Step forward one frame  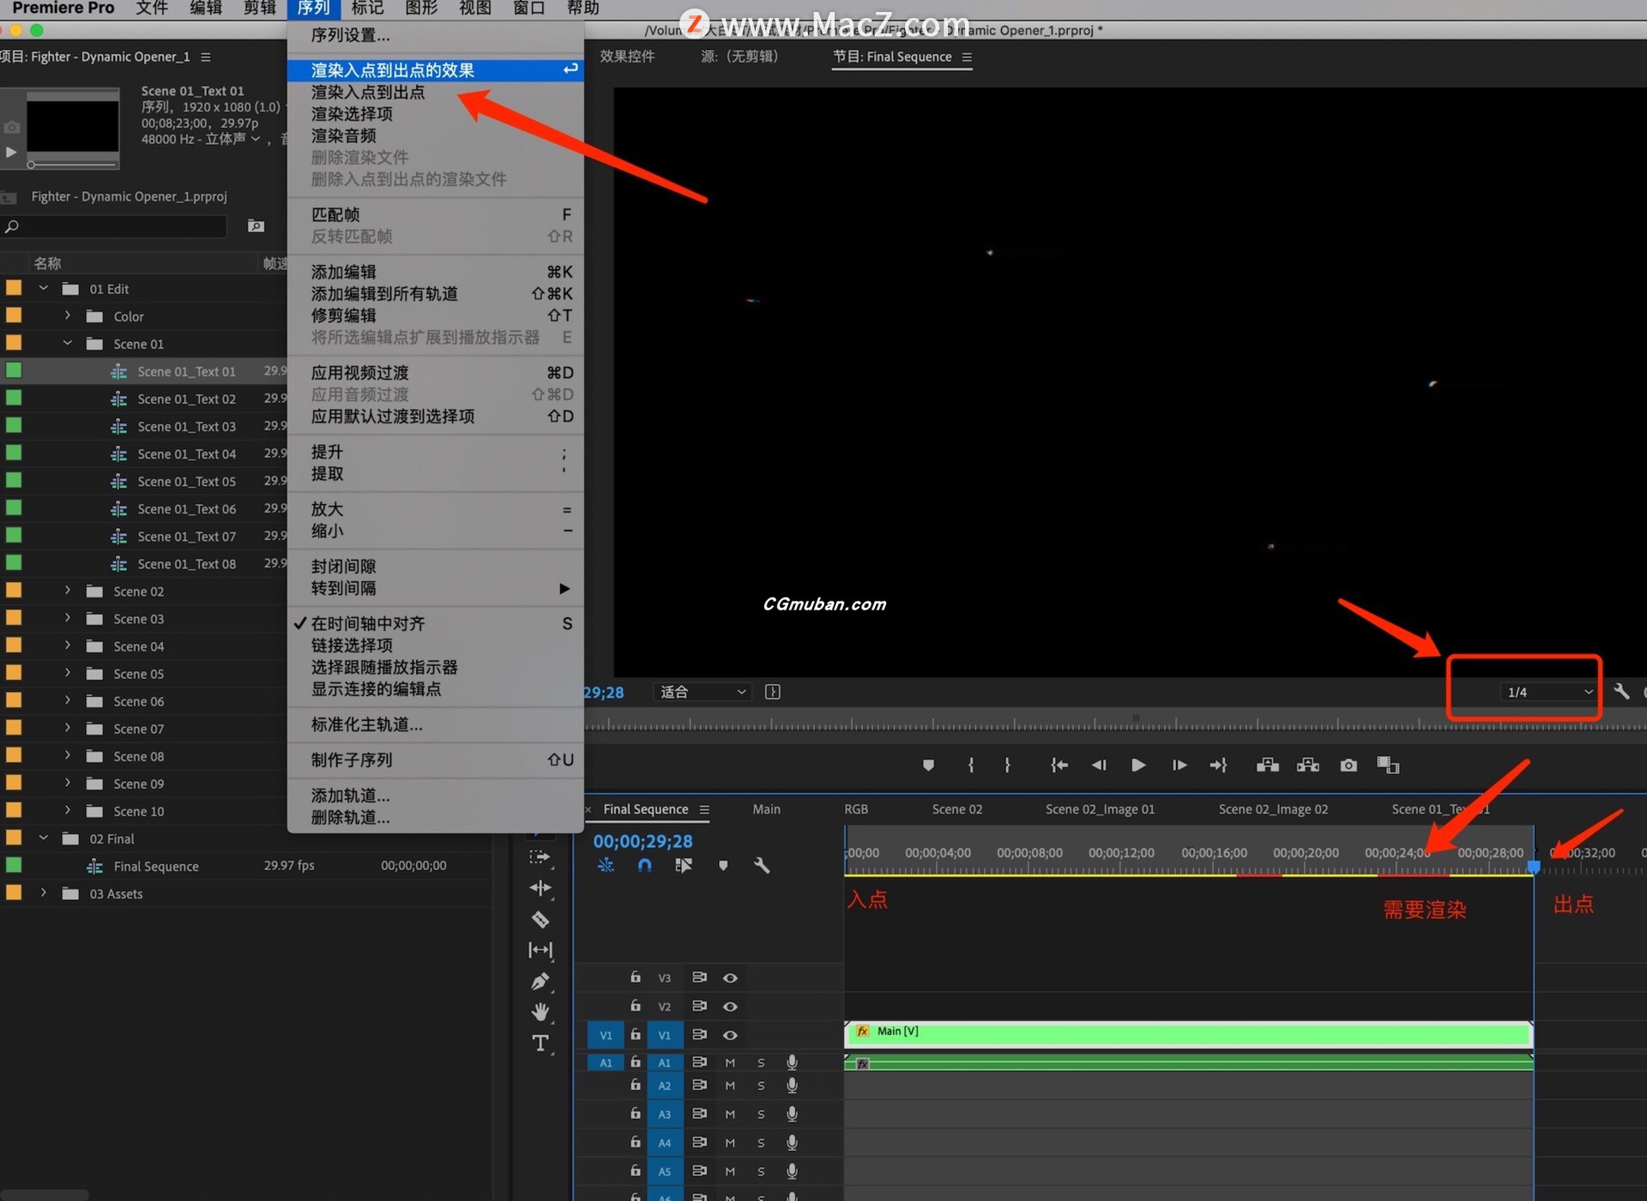1179,766
